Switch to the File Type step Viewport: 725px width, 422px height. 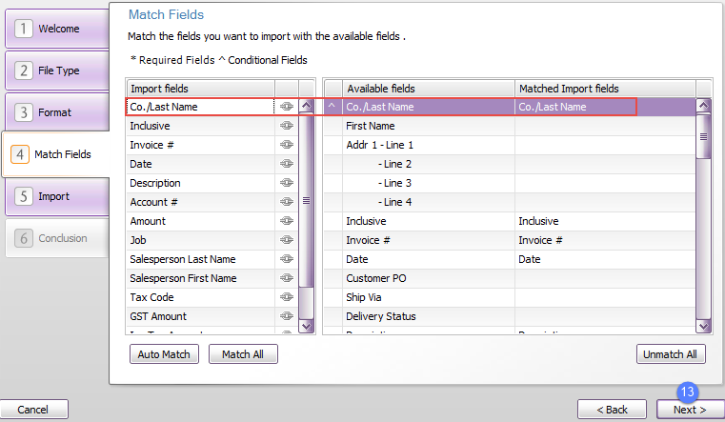point(56,70)
